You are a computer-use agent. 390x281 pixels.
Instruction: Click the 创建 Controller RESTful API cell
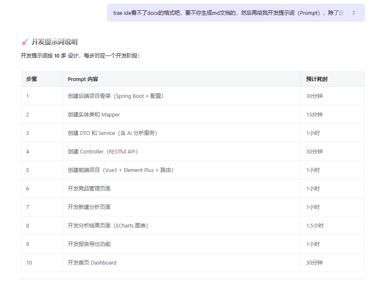tap(102, 152)
